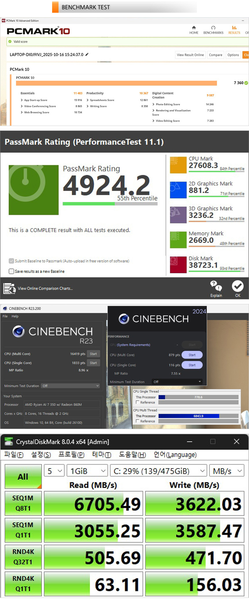The width and height of the screenshot is (249, 599).
Task: Click the Disk Mark red icon
Action: pos(178,265)
